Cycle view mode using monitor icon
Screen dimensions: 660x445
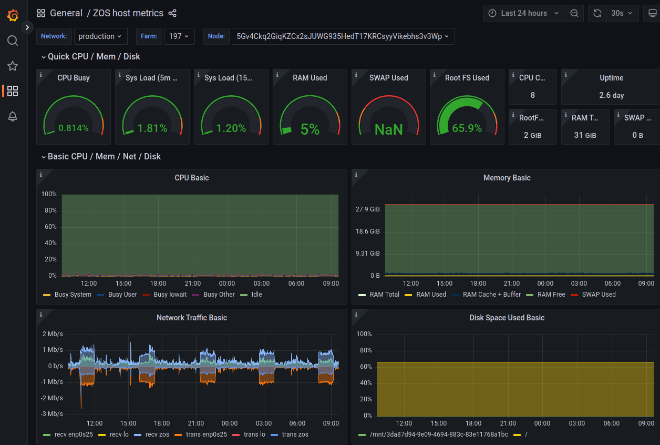(x=653, y=13)
